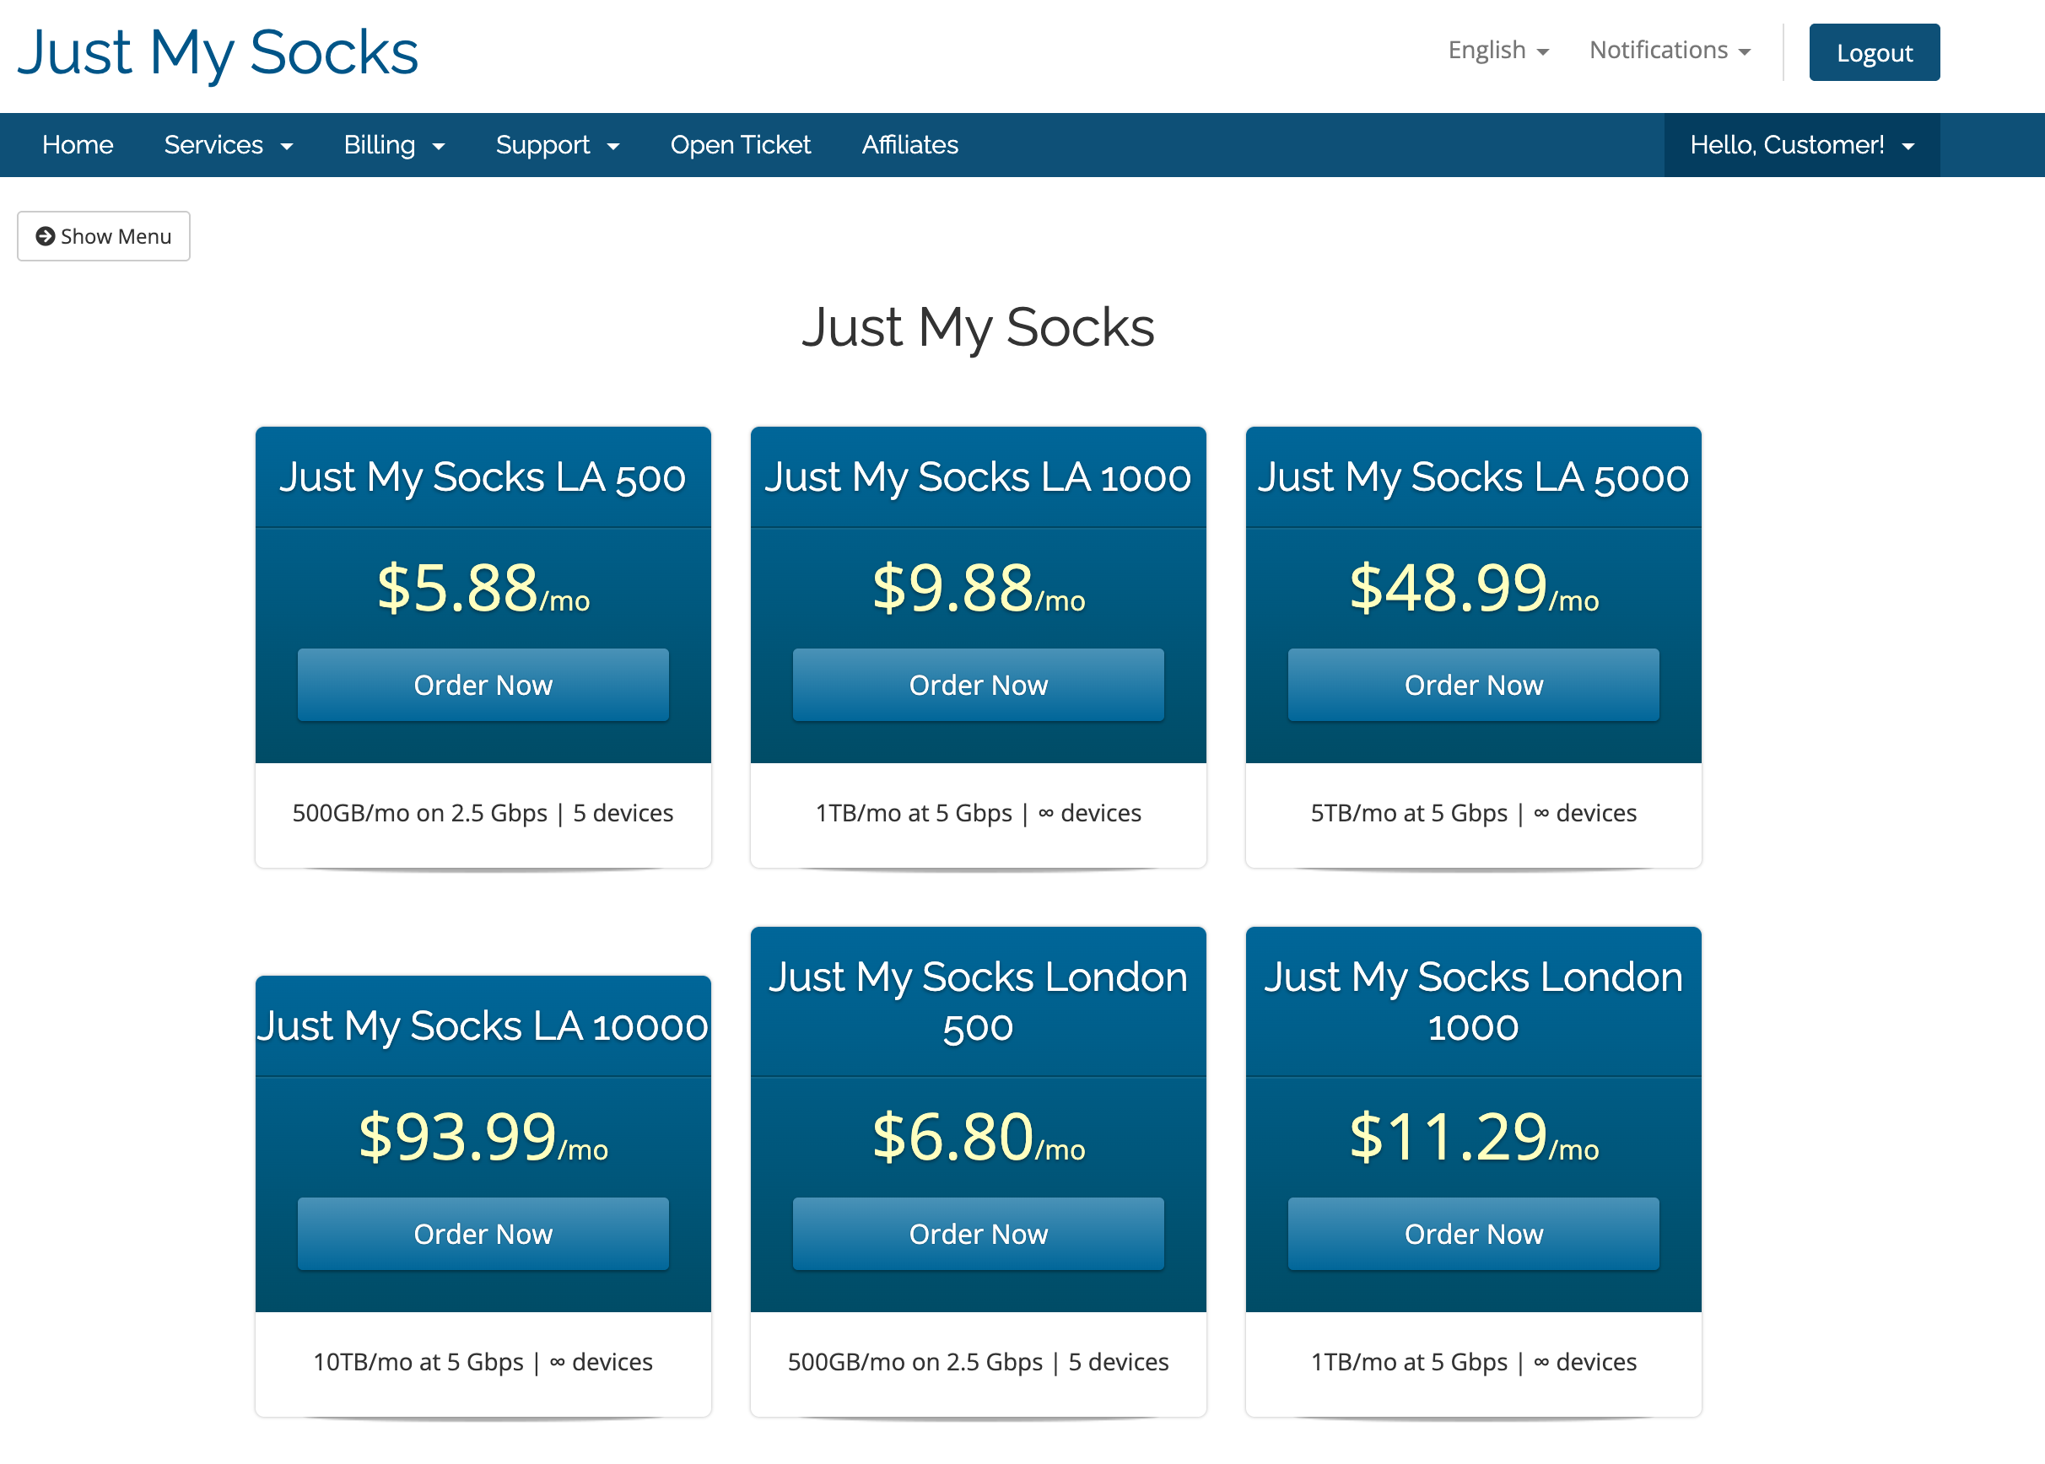
Task: Order the LA 500 plan
Action: [483, 685]
